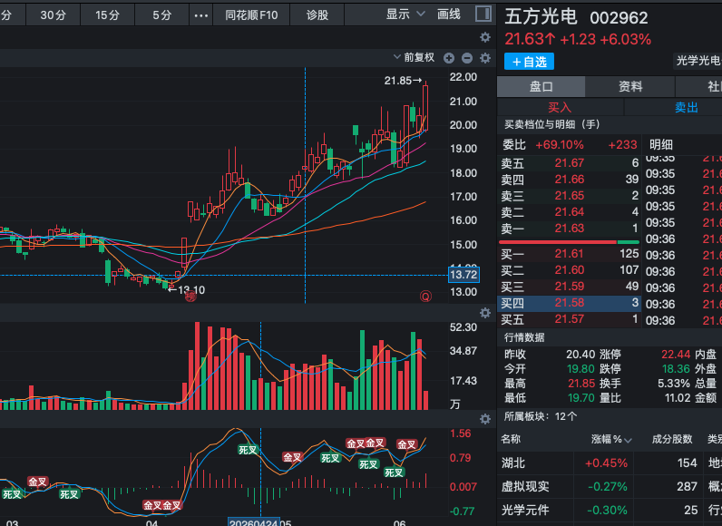Viewport: 722px width, 526px height.
Task: Click 买入 buy button
Action: pos(560,108)
